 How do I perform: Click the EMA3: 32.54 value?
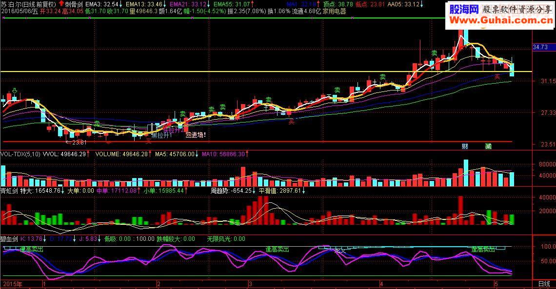[102, 4]
